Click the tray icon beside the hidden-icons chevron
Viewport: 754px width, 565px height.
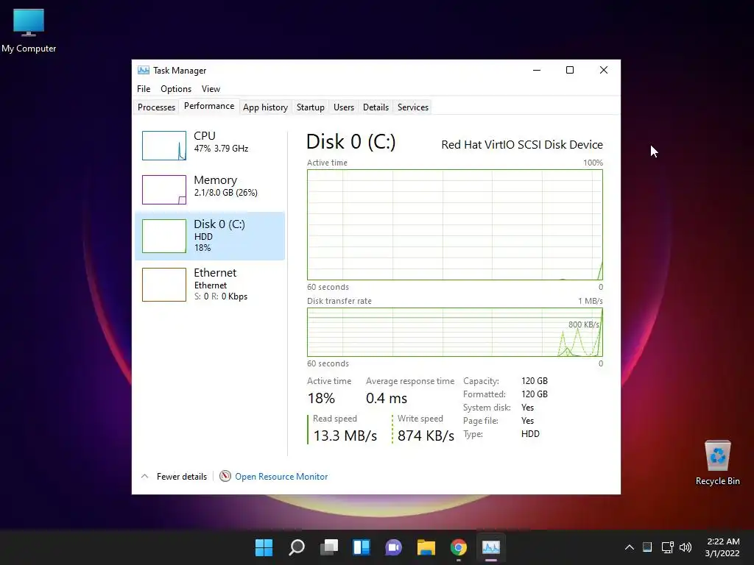pyautogui.click(x=647, y=547)
